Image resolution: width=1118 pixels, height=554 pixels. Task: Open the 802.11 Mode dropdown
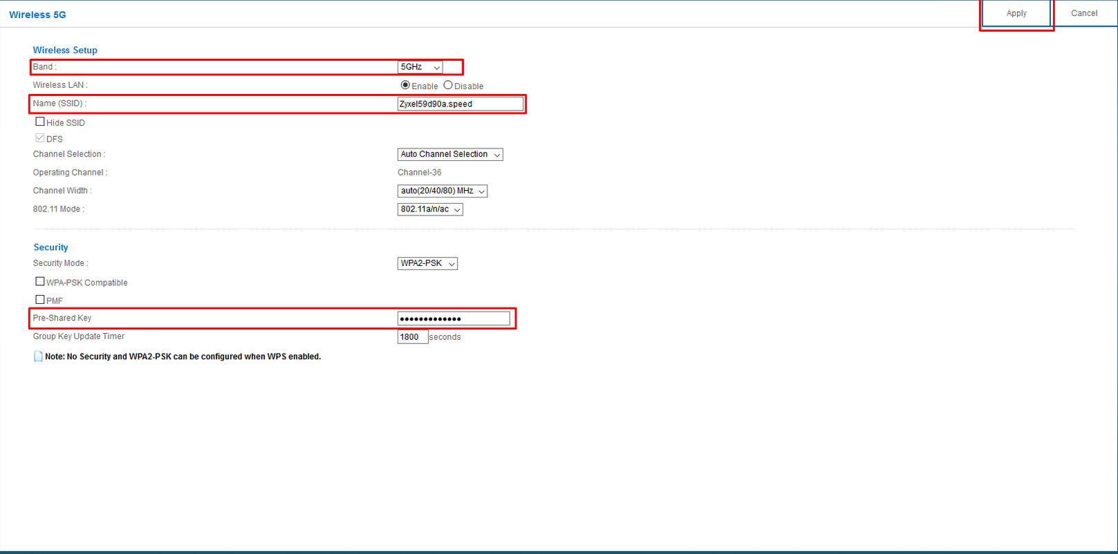pos(430,209)
